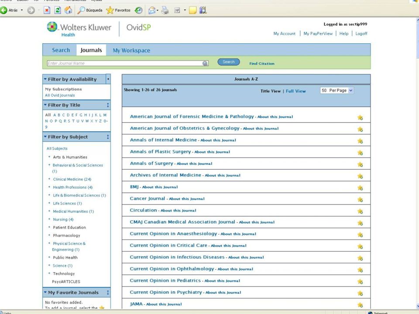Go back with the Atrás button
This screenshot has height=314, width=419.
9,10
